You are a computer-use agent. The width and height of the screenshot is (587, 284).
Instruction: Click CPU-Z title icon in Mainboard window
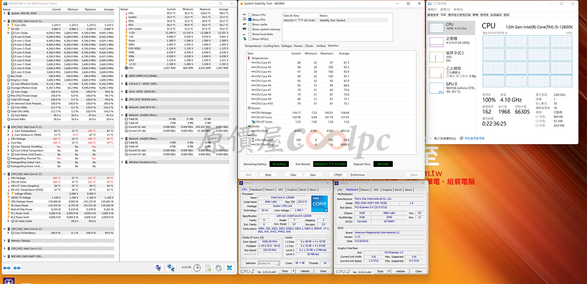[x=337, y=183]
